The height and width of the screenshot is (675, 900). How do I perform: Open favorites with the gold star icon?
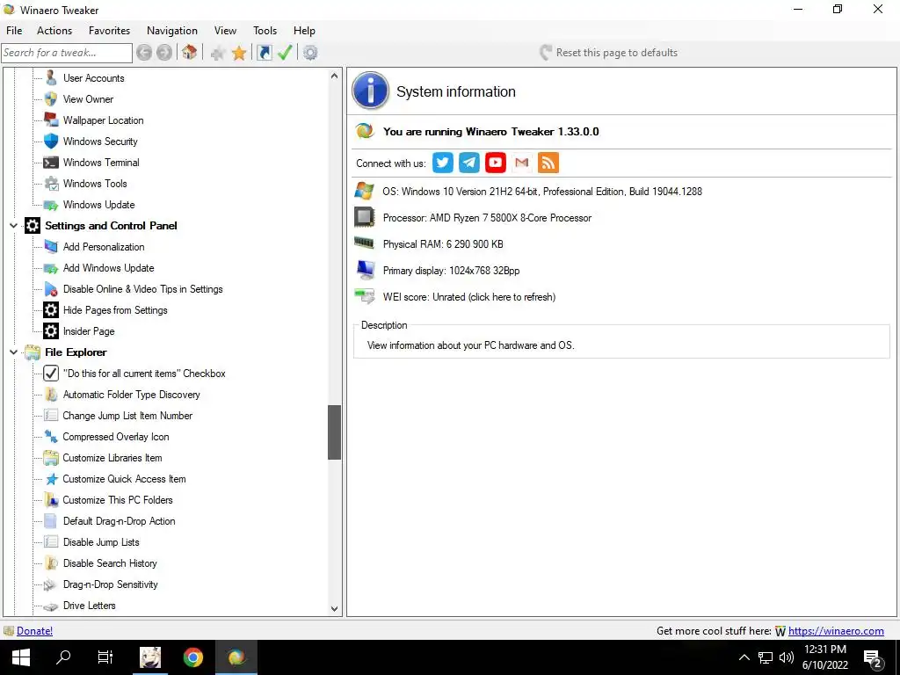tap(239, 53)
